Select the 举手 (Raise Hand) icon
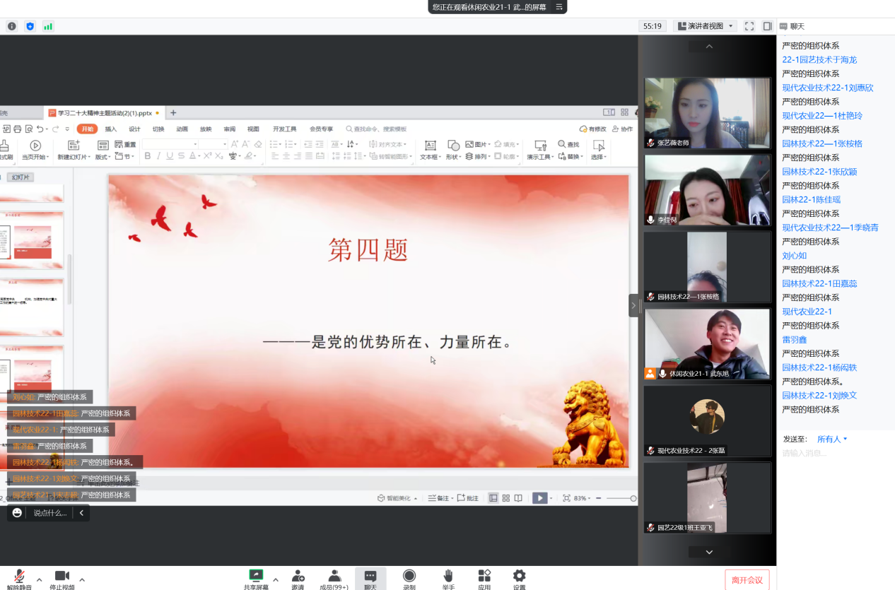 [x=447, y=578]
